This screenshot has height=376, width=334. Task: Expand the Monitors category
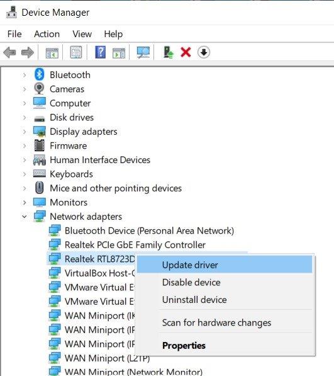point(25,202)
